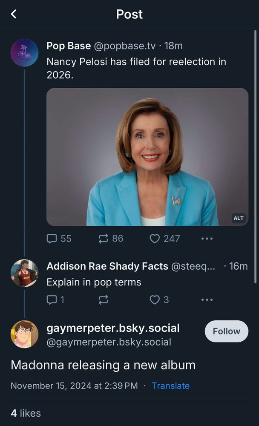The width and height of the screenshot is (259, 426).
Task: Like the "Explain in pop terms" reply
Action: coord(155,300)
